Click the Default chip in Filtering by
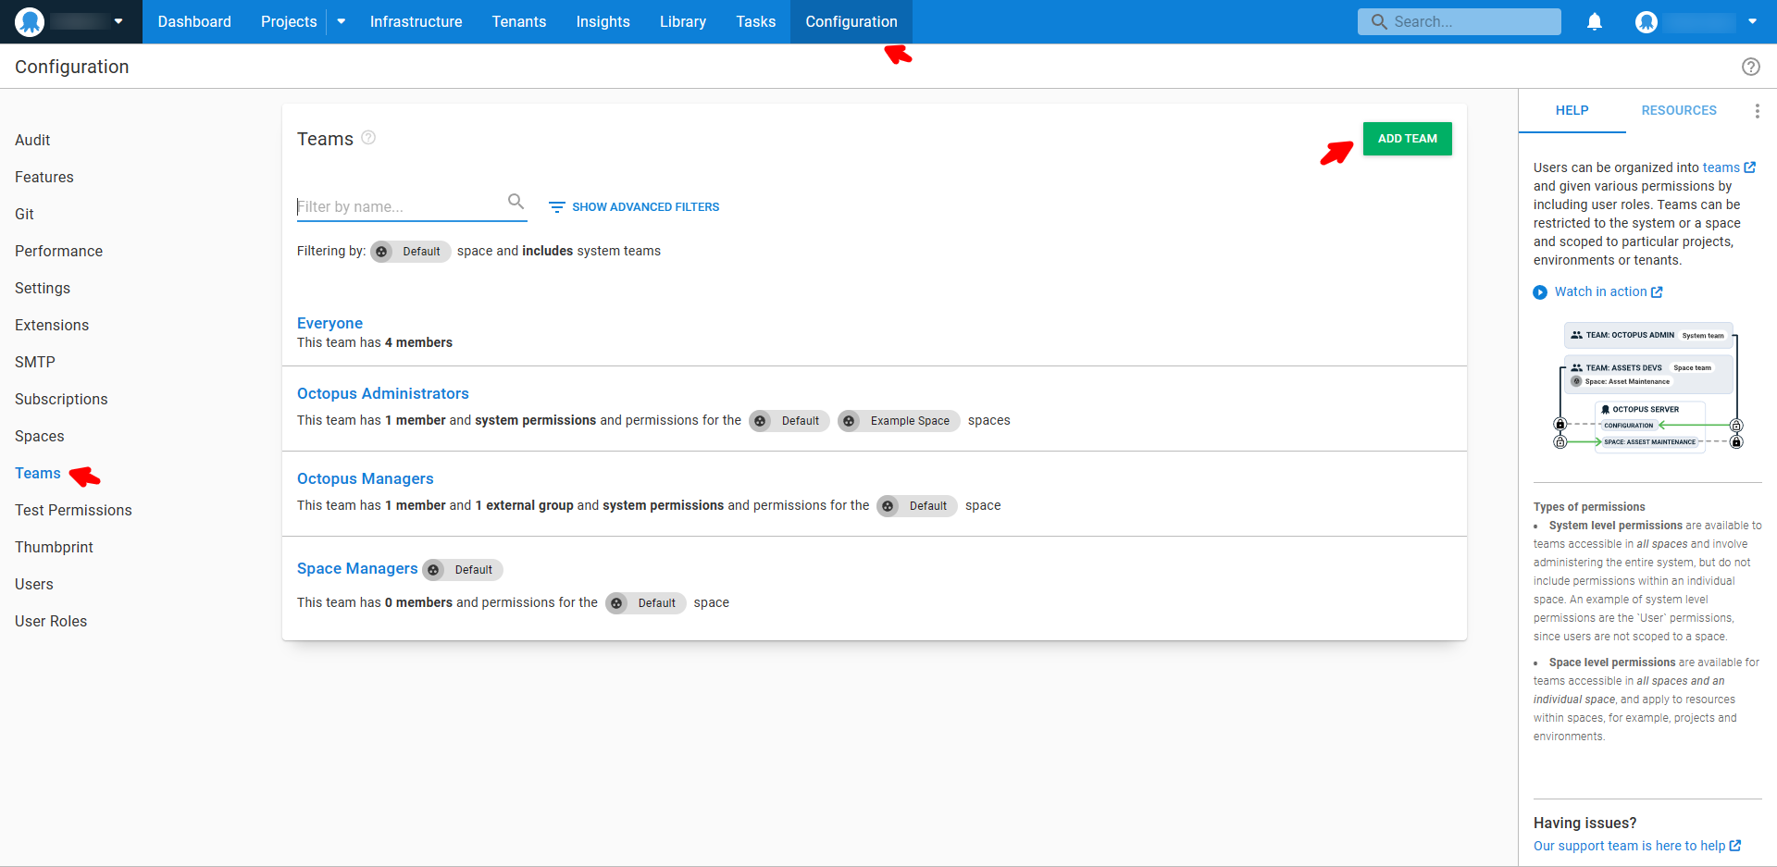 click(x=411, y=252)
